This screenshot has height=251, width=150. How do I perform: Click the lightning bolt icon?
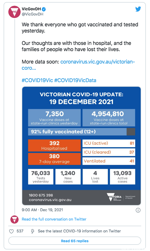(33, 231)
